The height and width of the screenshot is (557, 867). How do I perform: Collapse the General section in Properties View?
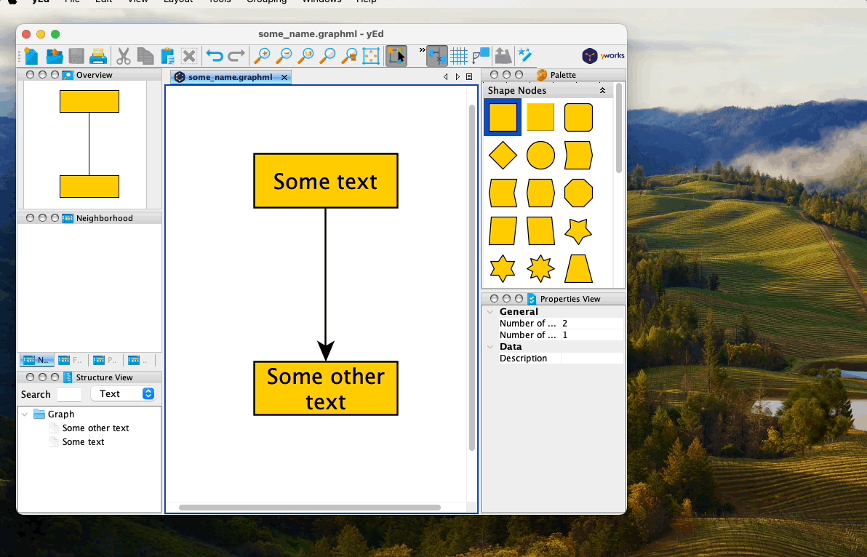[x=490, y=311]
